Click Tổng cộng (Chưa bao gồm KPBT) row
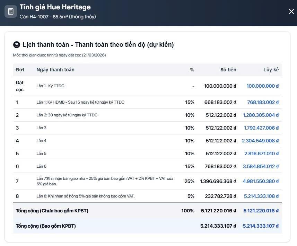 pos(52,211)
